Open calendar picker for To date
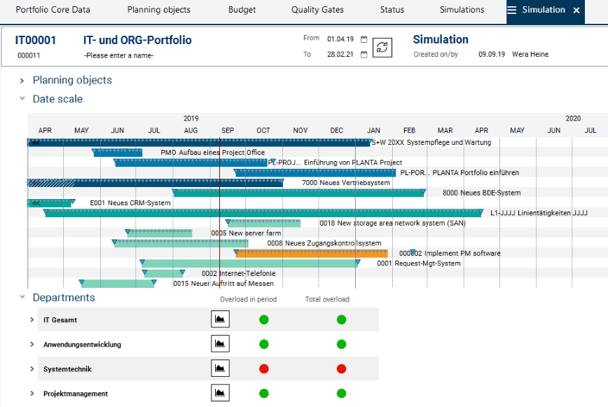608x407 pixels. pos(364,55)
